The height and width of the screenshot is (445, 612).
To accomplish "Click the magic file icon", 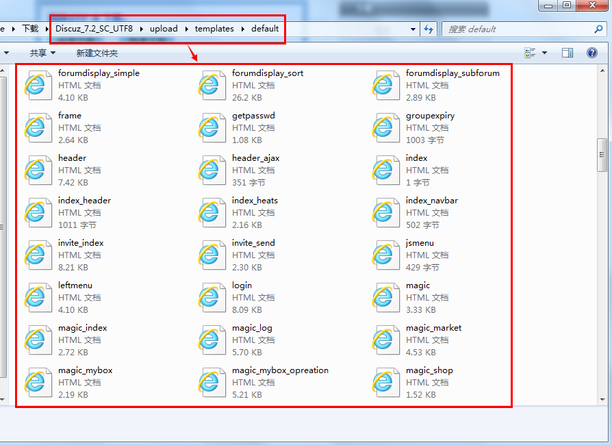I will point(385,298).
